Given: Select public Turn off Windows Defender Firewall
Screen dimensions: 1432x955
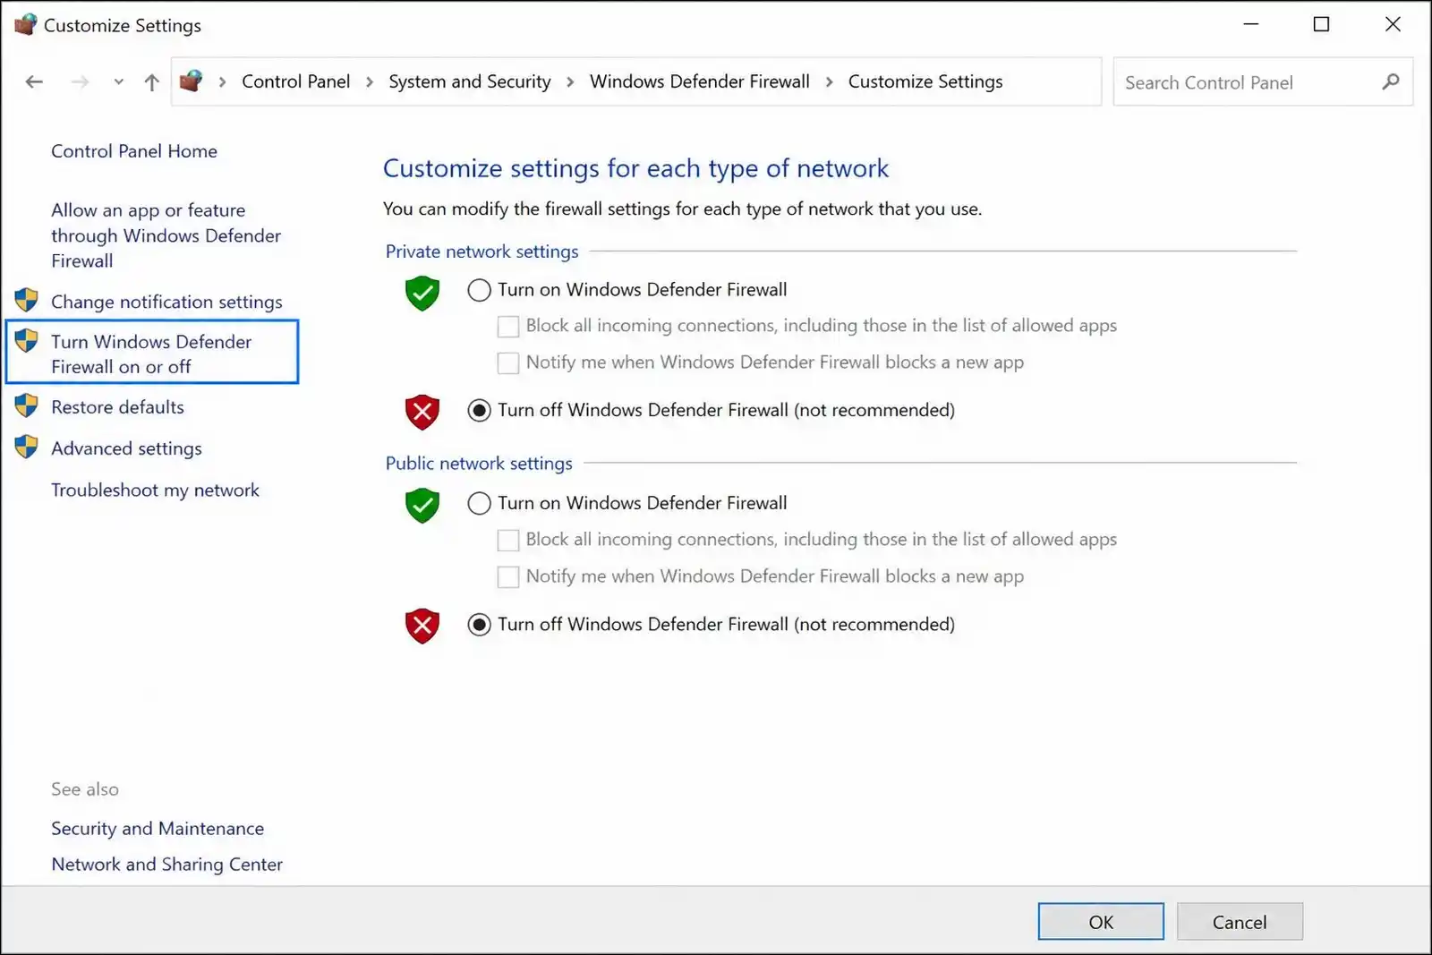Looking at the screenshot, I should tap(479, 625).
